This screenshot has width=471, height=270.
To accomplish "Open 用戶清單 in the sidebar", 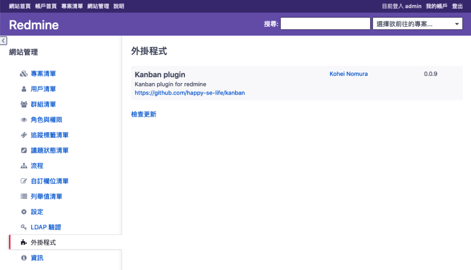I will [x=43, y=89].
